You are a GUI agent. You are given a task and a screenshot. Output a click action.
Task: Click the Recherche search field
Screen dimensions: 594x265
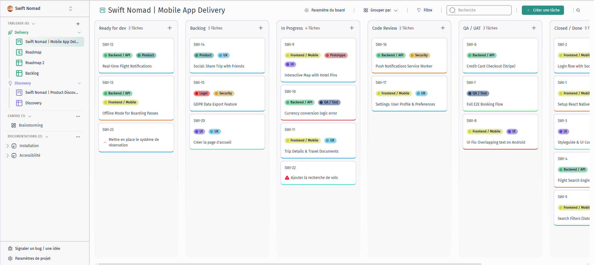click(x=479, y=10)
